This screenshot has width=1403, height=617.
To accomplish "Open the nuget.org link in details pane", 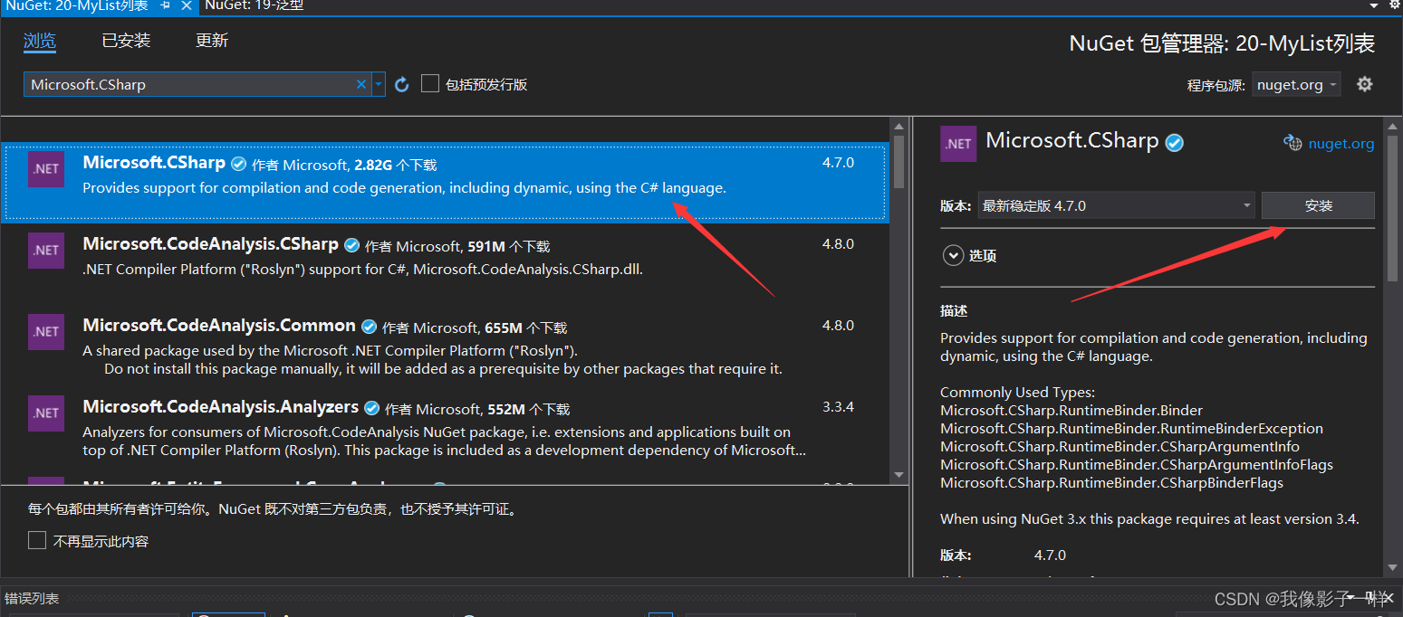I will (x=1341, y=142).
